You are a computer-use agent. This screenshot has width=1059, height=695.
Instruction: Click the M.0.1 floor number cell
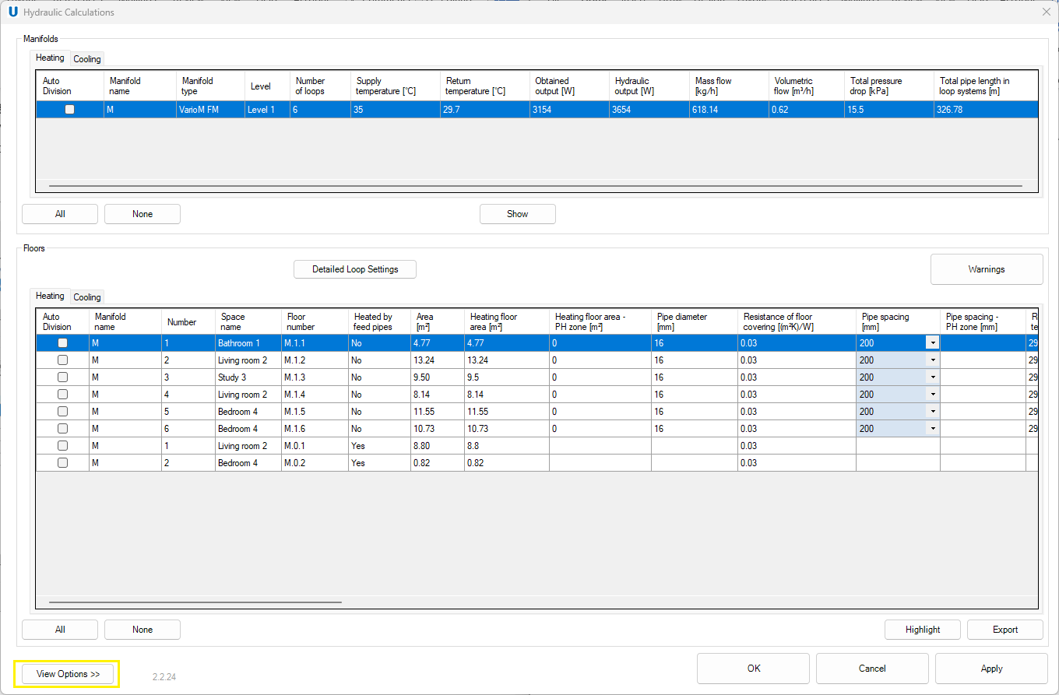[315, 445]
